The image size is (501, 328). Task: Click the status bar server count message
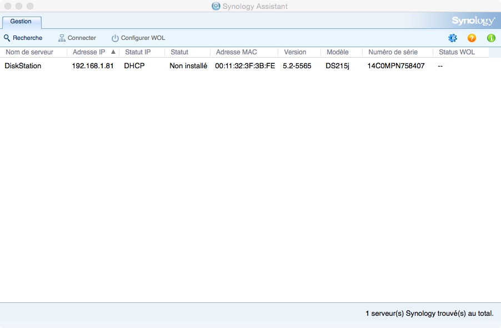click(x=429, y=314)
